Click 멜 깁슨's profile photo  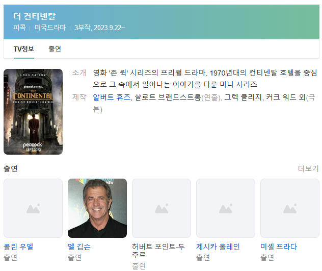click(x=97, y=208)
